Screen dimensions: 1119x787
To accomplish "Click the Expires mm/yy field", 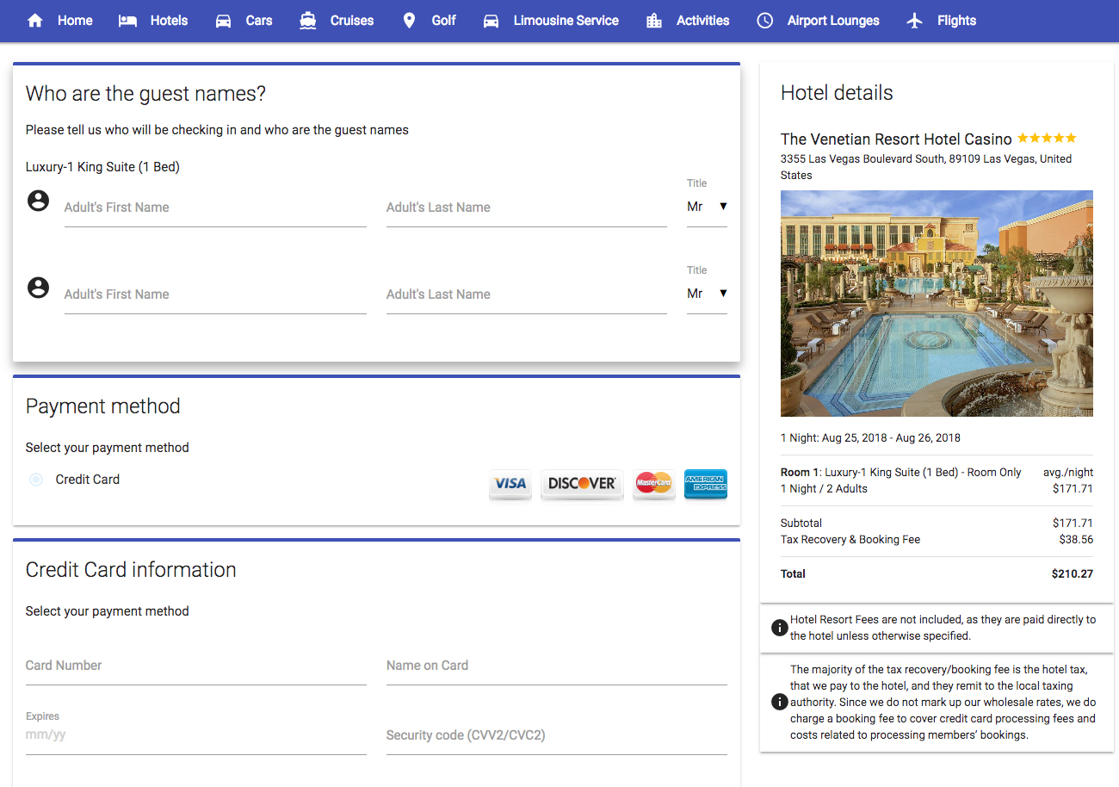I will click(x=196, y=735).
